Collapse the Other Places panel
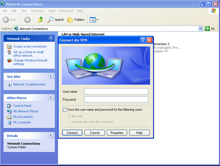 pos(51,97)
